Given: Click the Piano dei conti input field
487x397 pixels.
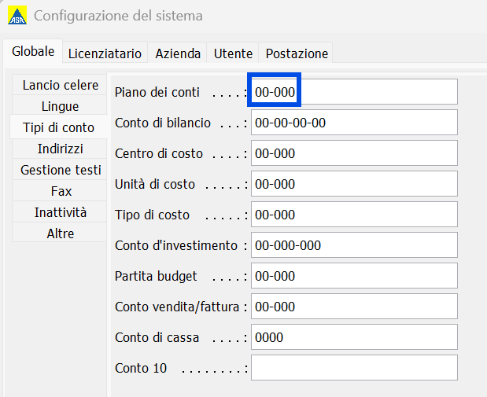Looking at the screenshot, I should pyautogui.click(x=354, y=92).
